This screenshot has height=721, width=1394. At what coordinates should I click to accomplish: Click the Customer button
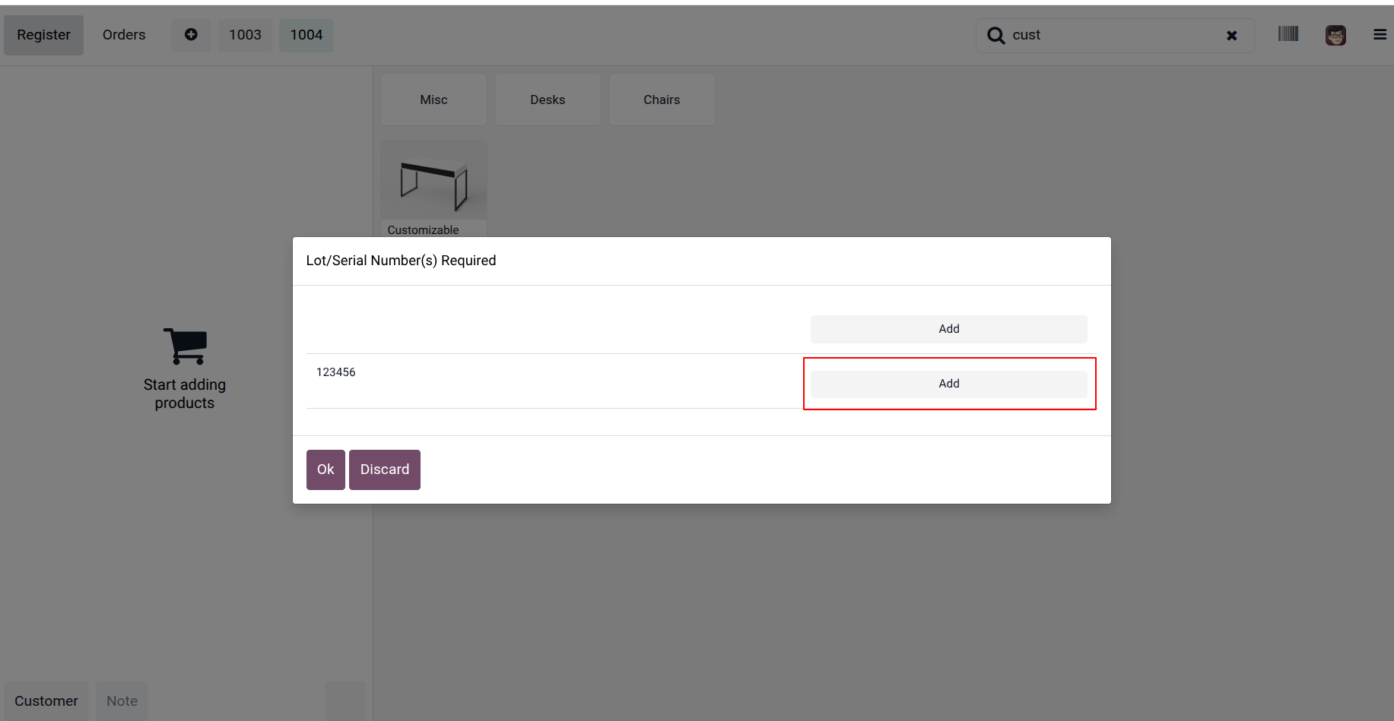tap(46, 701)
